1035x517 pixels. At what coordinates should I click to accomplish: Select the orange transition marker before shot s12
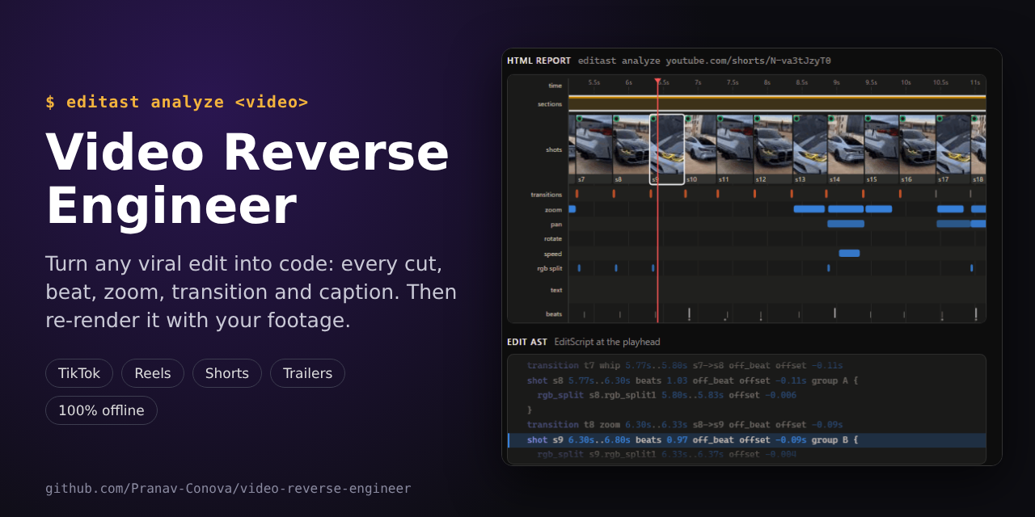[x=754, y=194]
